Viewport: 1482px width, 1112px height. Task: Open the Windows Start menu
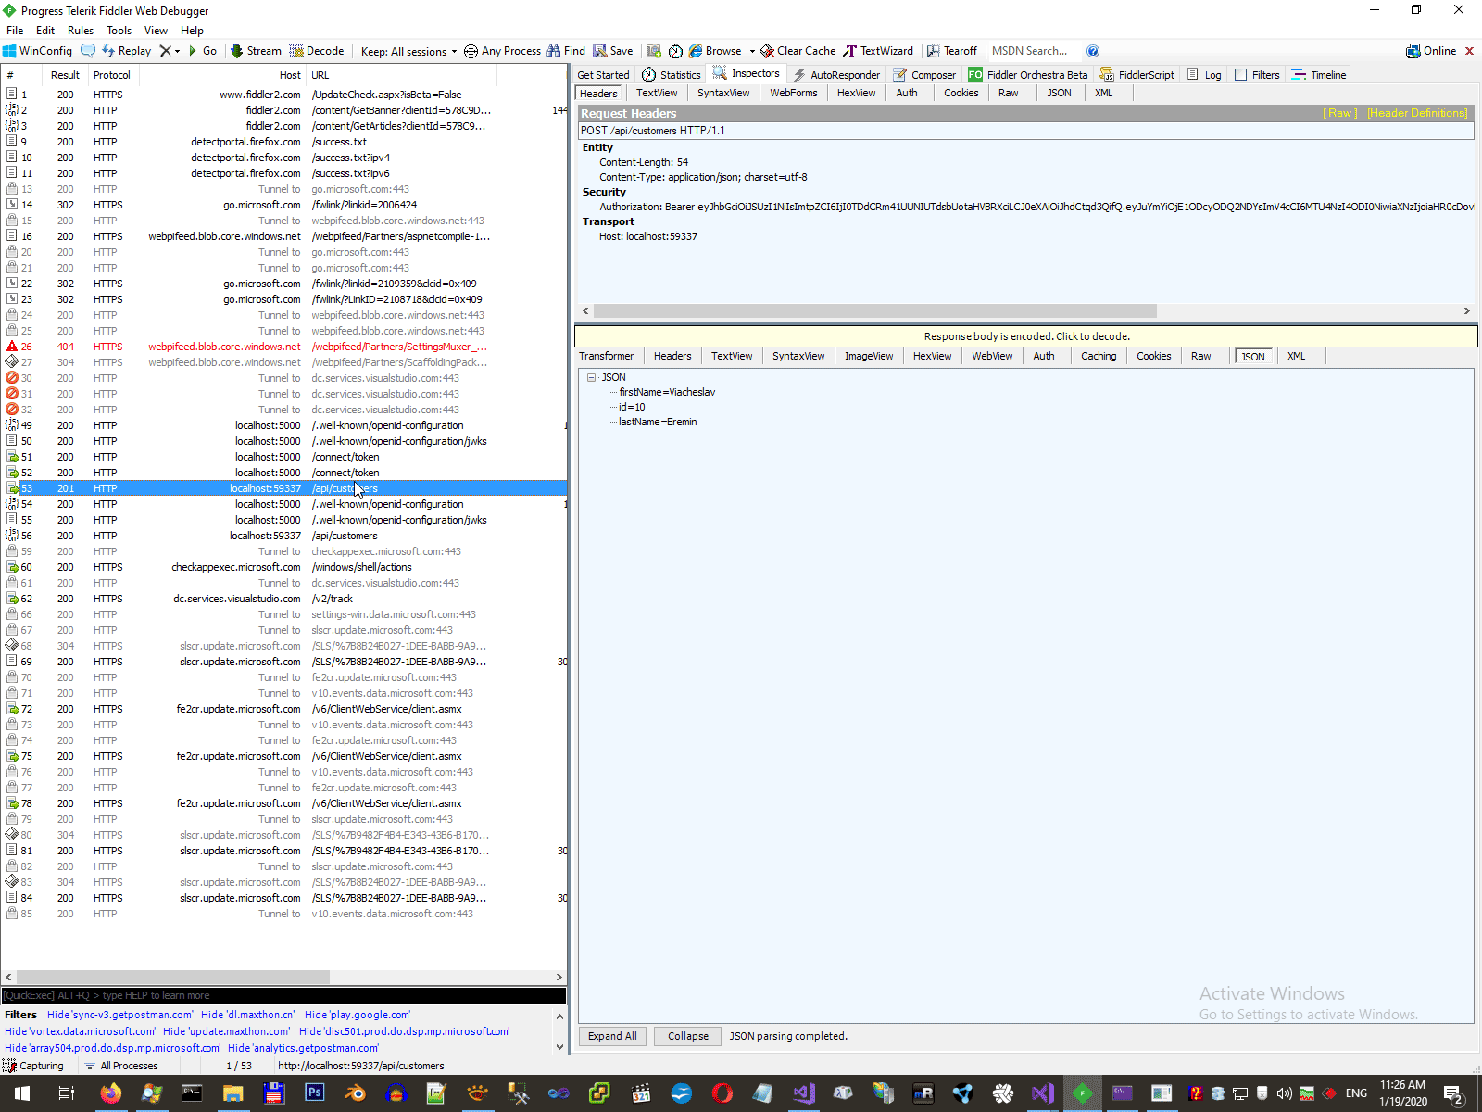click(21, 1093)
